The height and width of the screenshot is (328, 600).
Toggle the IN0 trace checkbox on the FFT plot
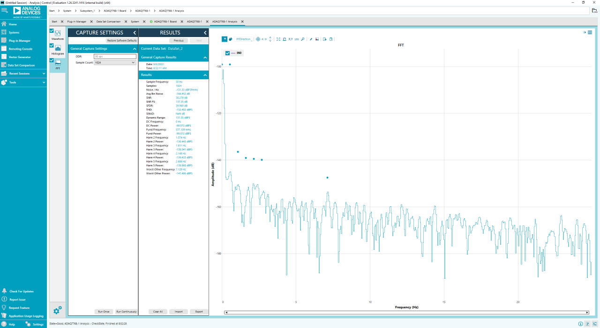click(228, 53)
